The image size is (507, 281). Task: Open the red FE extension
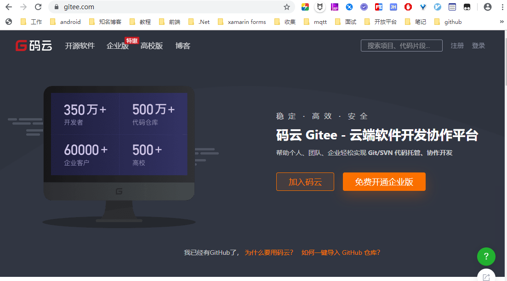tap(379, 7)
